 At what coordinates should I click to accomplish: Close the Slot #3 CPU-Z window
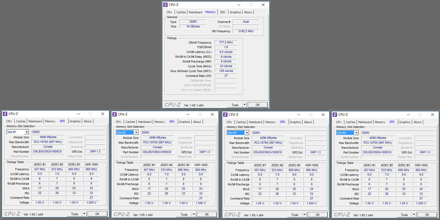[323, 115]
